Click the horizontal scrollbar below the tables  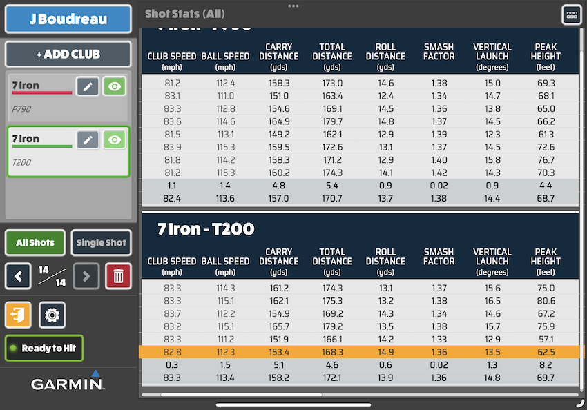pyautogui.click(x=242, y=394)
